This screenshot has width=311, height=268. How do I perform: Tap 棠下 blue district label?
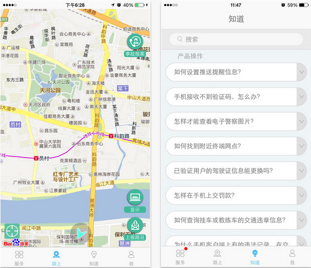coord(122,88)
